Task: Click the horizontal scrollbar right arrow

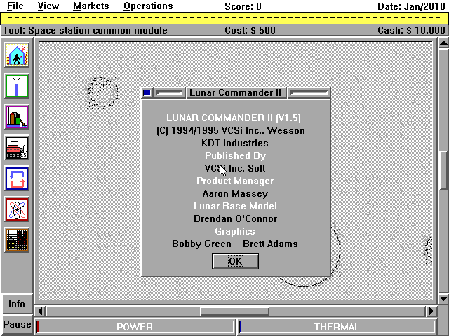Action: click(431, 311)
